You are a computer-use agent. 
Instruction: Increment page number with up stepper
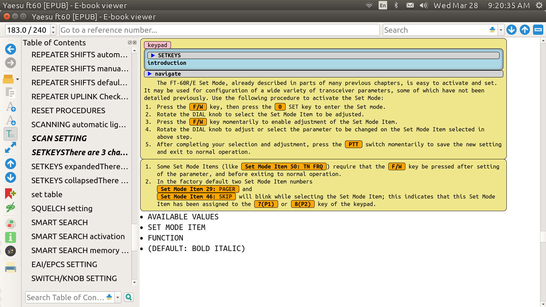point(53,27)
